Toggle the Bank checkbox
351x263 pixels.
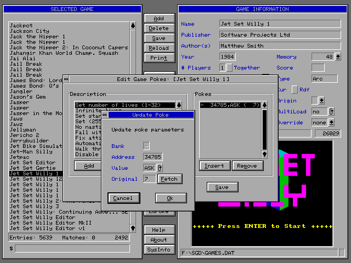(x=146, y=146)
